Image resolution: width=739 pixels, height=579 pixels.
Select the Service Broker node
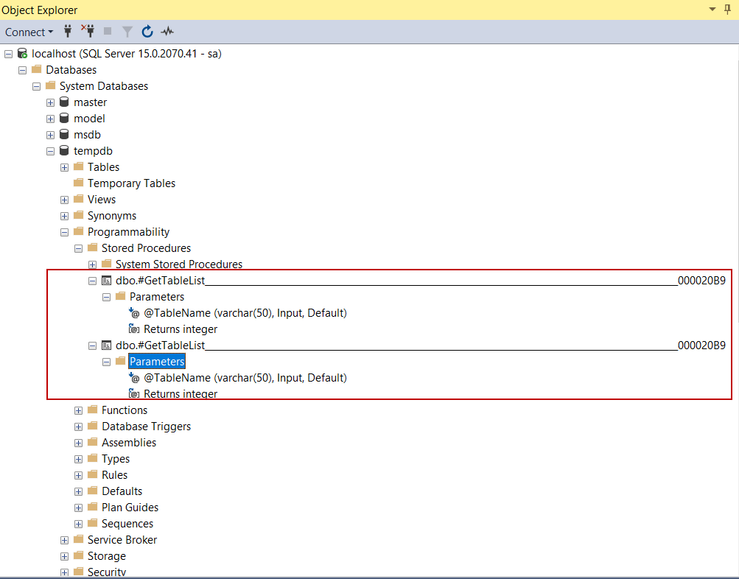pos(122,539)
